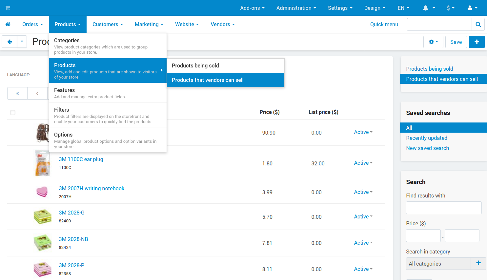
Task: Click Recently updated saved search
Action: (x=427, y=138)
